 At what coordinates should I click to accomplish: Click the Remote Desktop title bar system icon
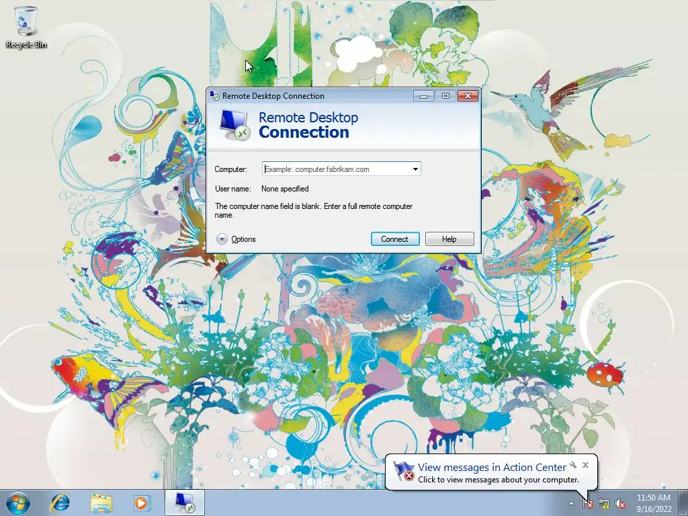click(x=214, y=95)
